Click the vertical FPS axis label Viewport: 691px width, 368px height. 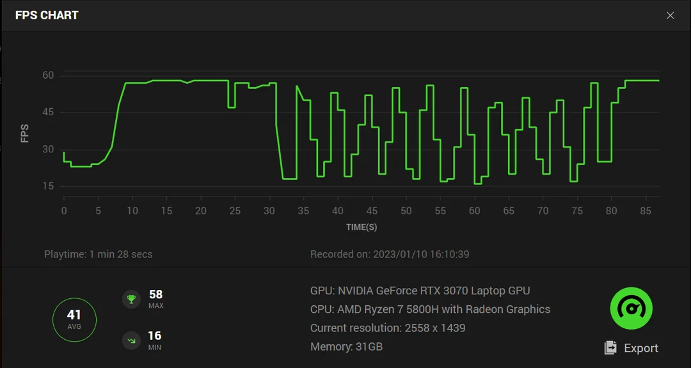tap(24, 132)
